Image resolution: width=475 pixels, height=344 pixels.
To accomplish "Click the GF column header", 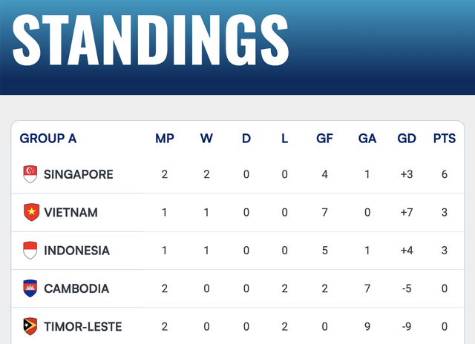I will [x=325, y=139].
